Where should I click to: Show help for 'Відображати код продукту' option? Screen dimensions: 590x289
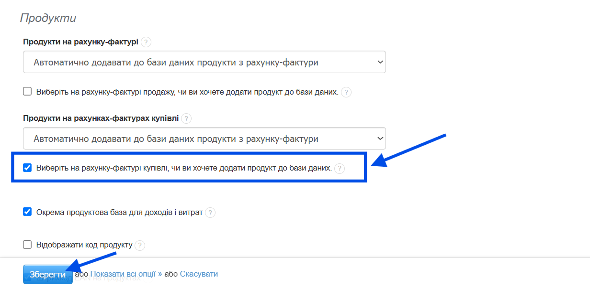point(139,246)
